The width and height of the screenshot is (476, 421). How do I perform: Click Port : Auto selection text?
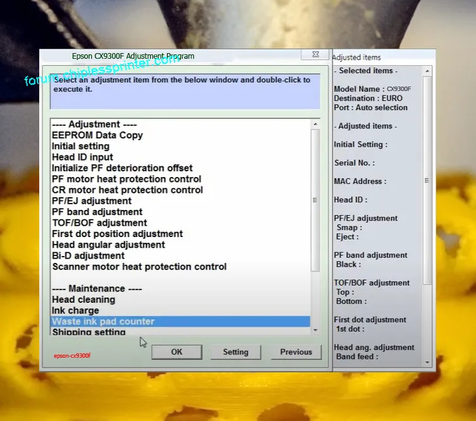click(x=371, y=107)
